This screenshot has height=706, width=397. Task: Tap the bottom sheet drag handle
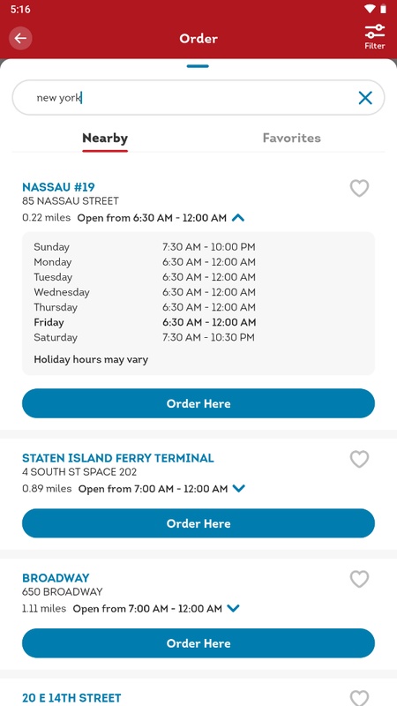[198, 66]
